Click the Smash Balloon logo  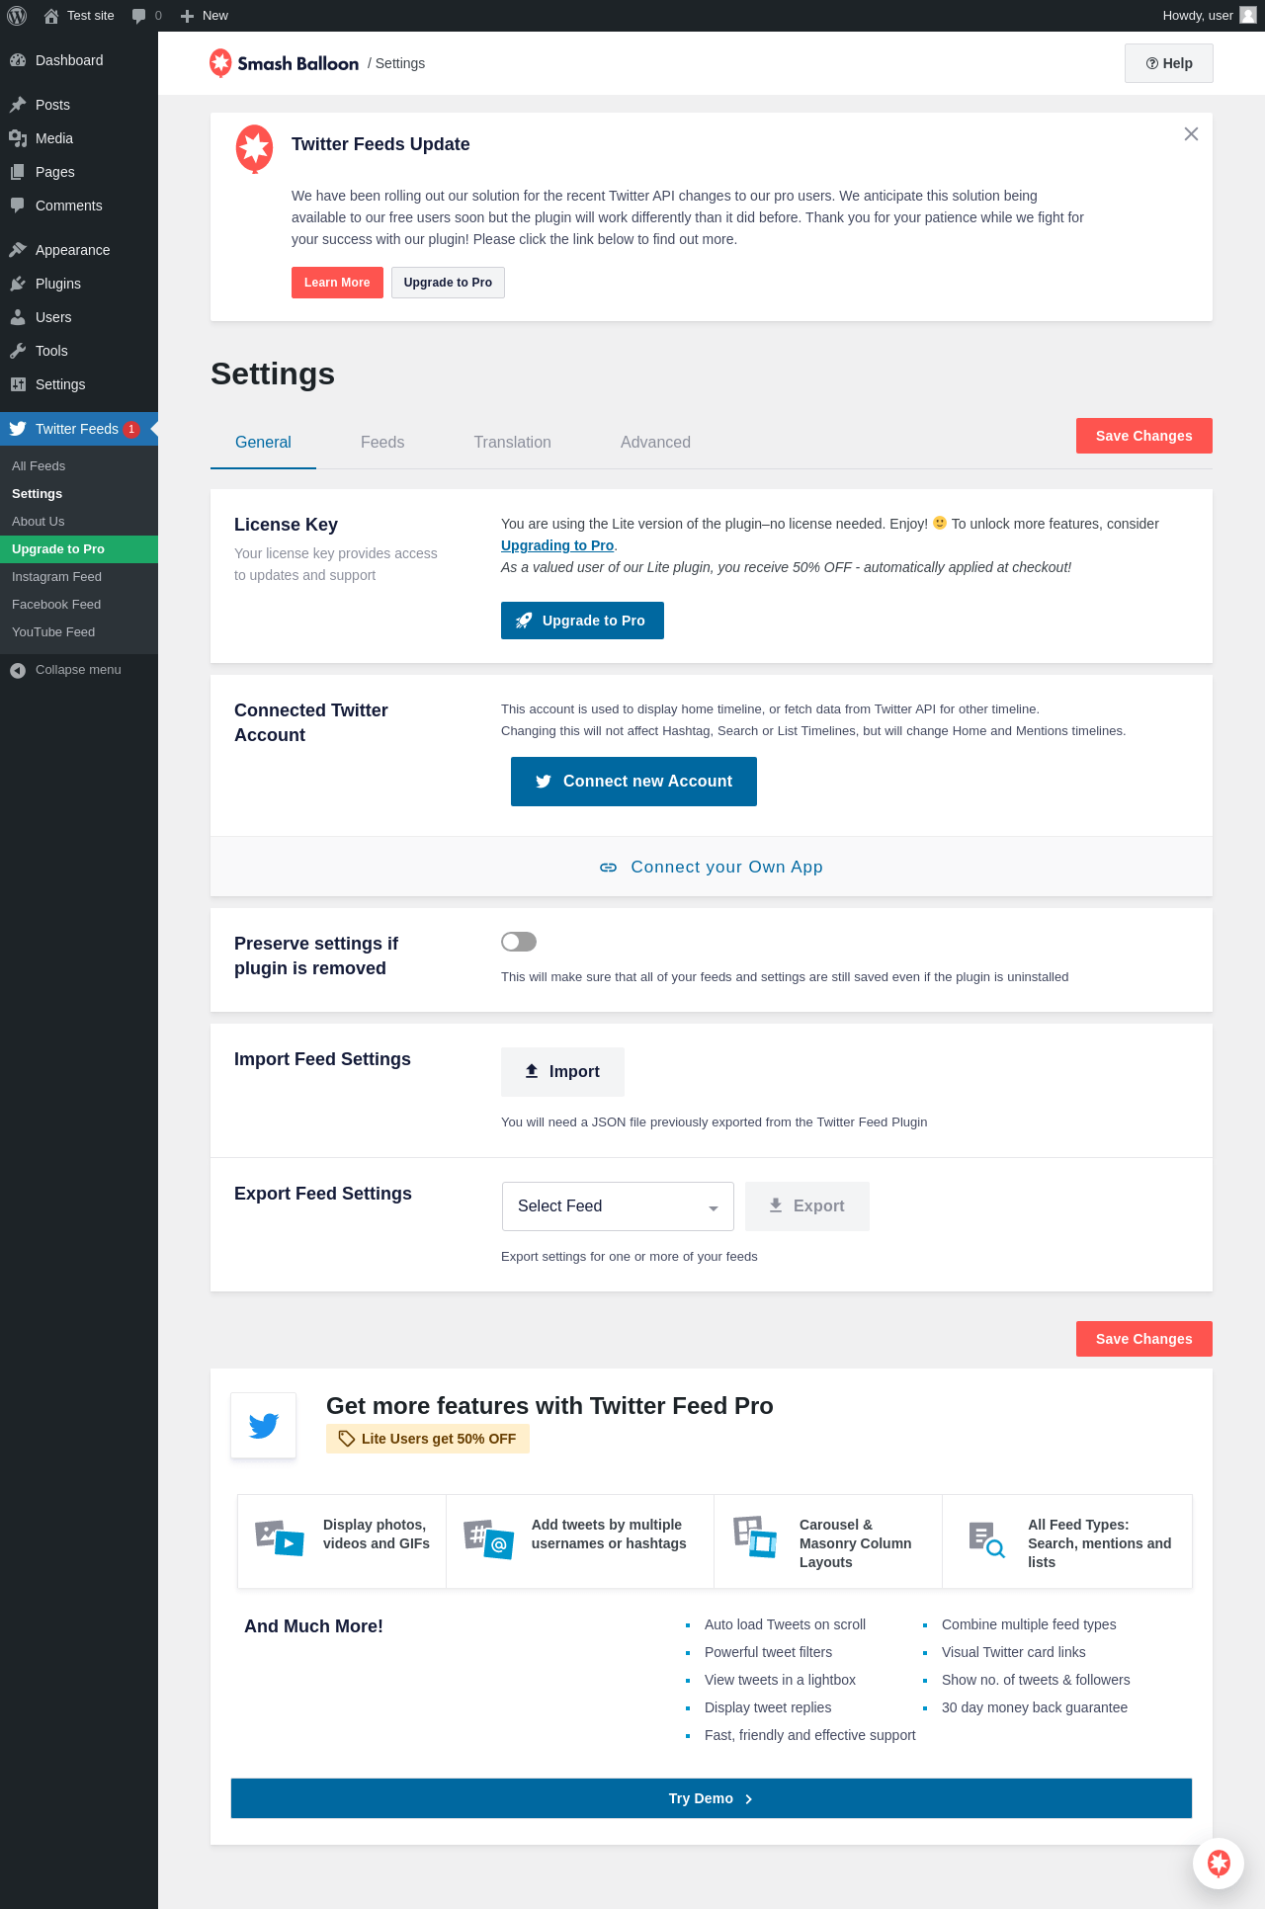(x=284, y=63)
